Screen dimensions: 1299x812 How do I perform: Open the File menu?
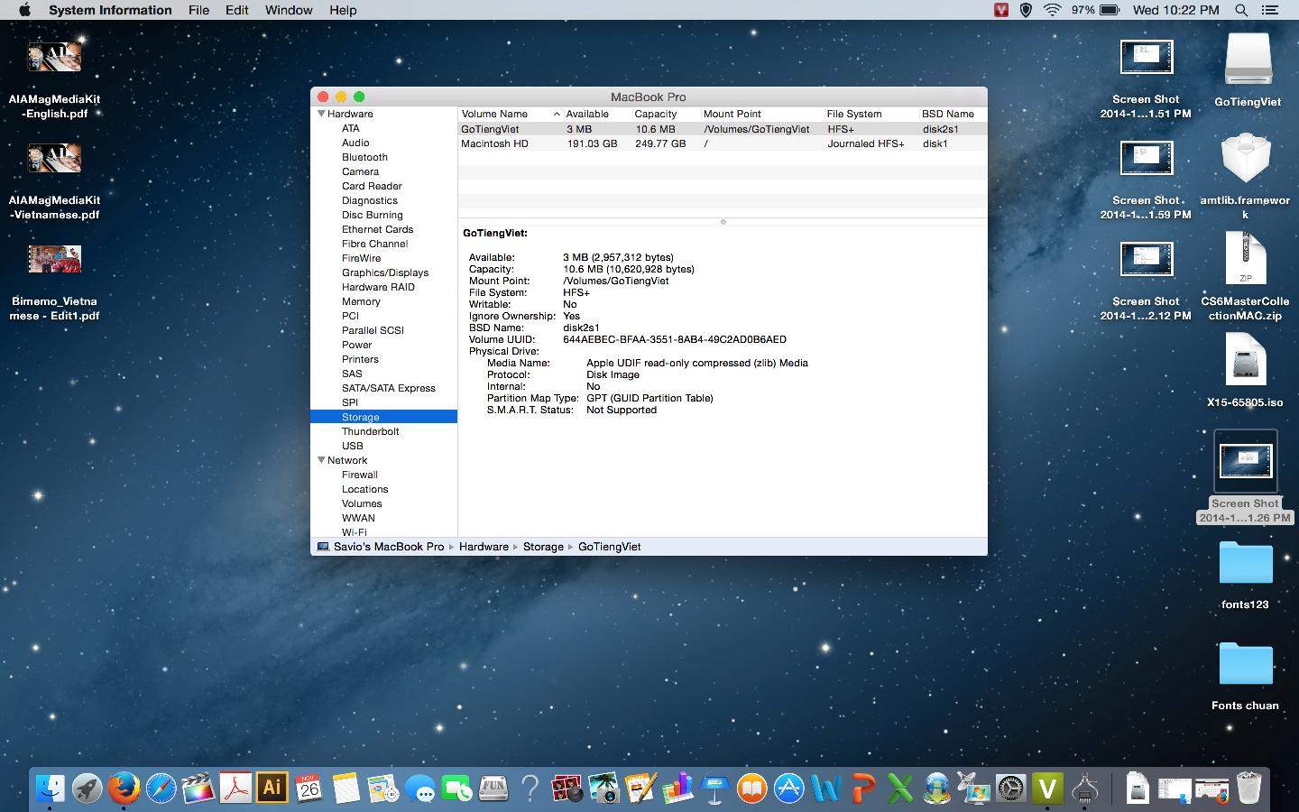198,10
